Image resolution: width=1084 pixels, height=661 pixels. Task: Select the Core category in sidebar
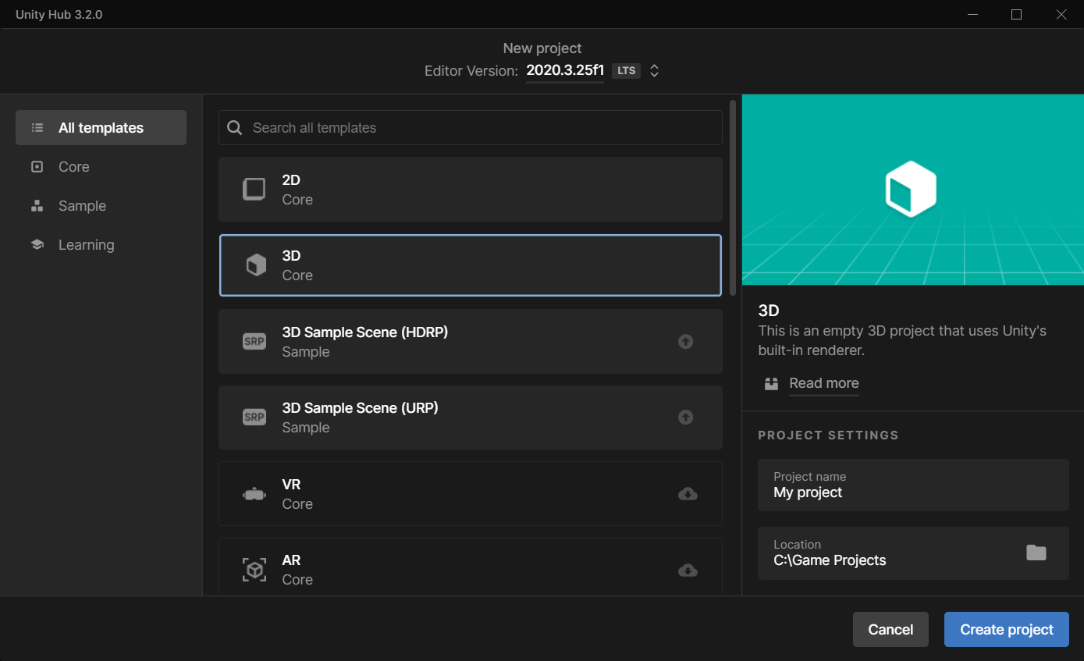pos(74,167)
